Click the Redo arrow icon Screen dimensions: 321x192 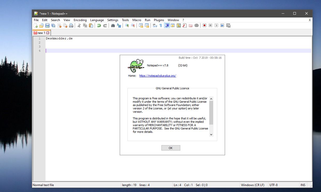[x=105, y=25]
